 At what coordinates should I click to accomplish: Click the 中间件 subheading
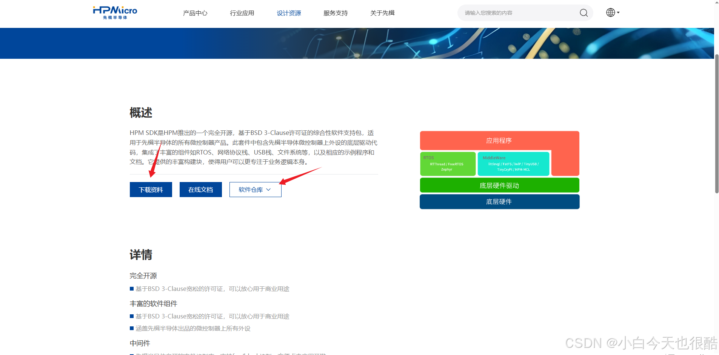click(140, 343)
